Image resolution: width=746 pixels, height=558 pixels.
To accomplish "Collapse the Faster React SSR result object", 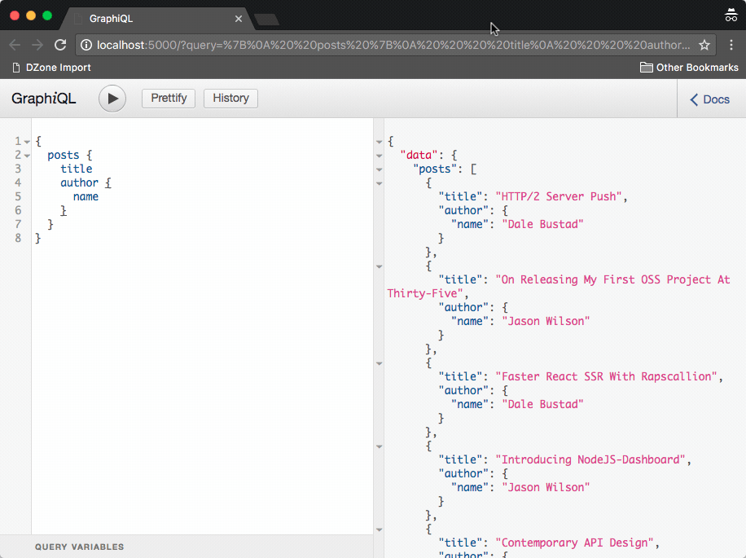I will tap(380, 363).
